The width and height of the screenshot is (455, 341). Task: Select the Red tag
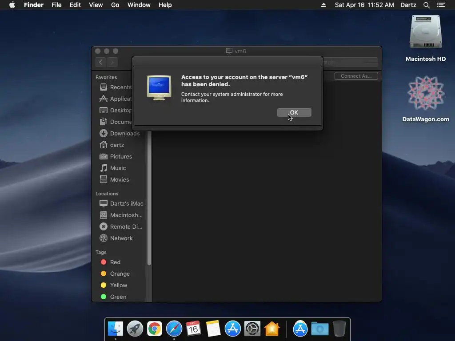coord(110,262)
